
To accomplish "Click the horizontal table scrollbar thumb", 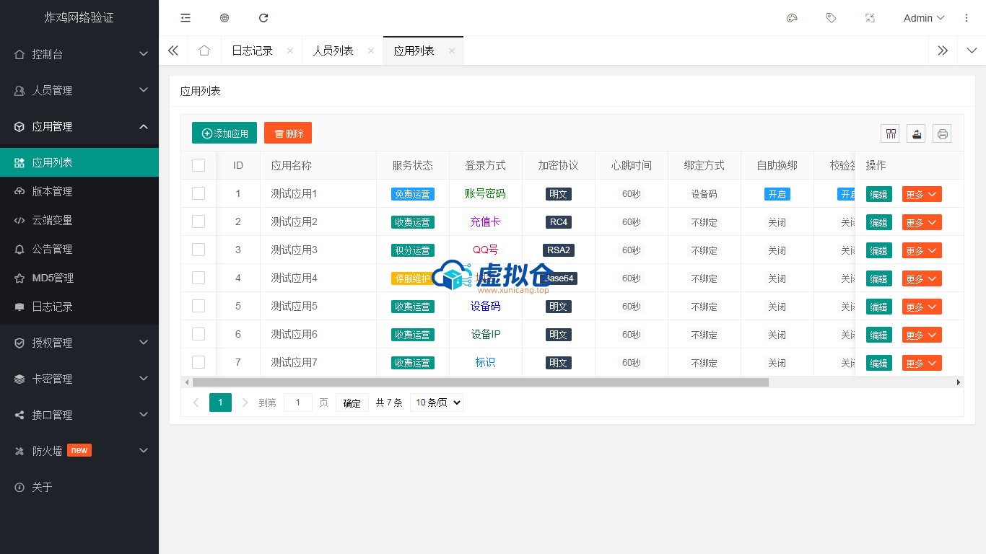I will tap(480, 382).
